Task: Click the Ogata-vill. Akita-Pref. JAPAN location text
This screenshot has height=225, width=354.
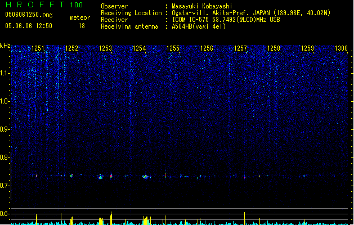Action: point(251,13)
